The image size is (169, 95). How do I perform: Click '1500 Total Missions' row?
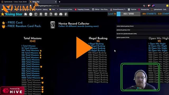[x=31, y=80]
